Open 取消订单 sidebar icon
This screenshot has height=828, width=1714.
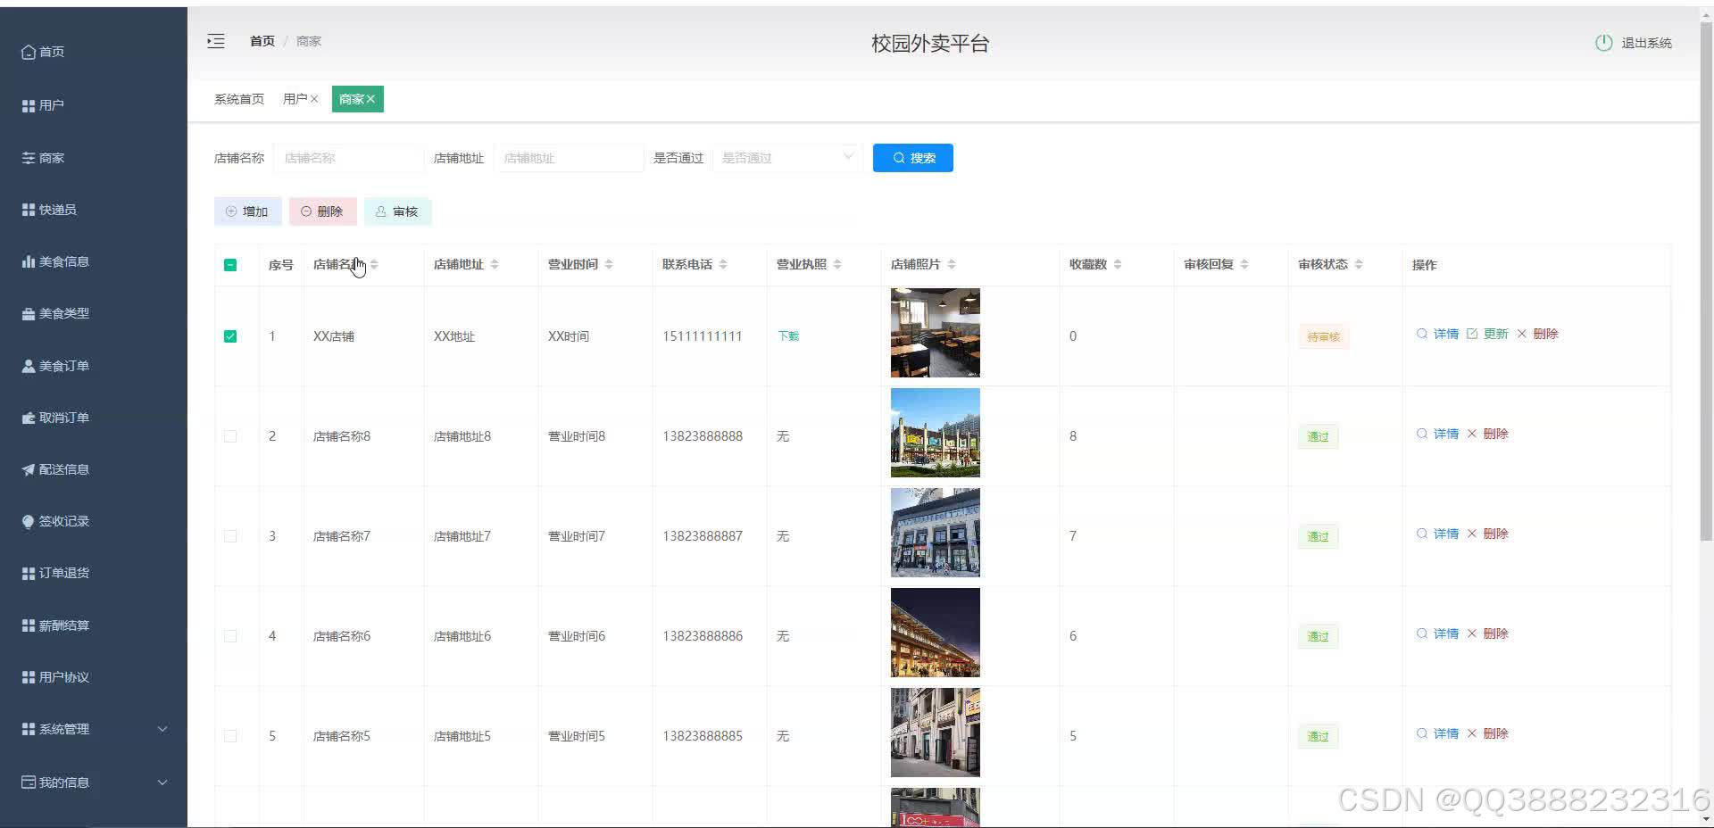(29, 418)
